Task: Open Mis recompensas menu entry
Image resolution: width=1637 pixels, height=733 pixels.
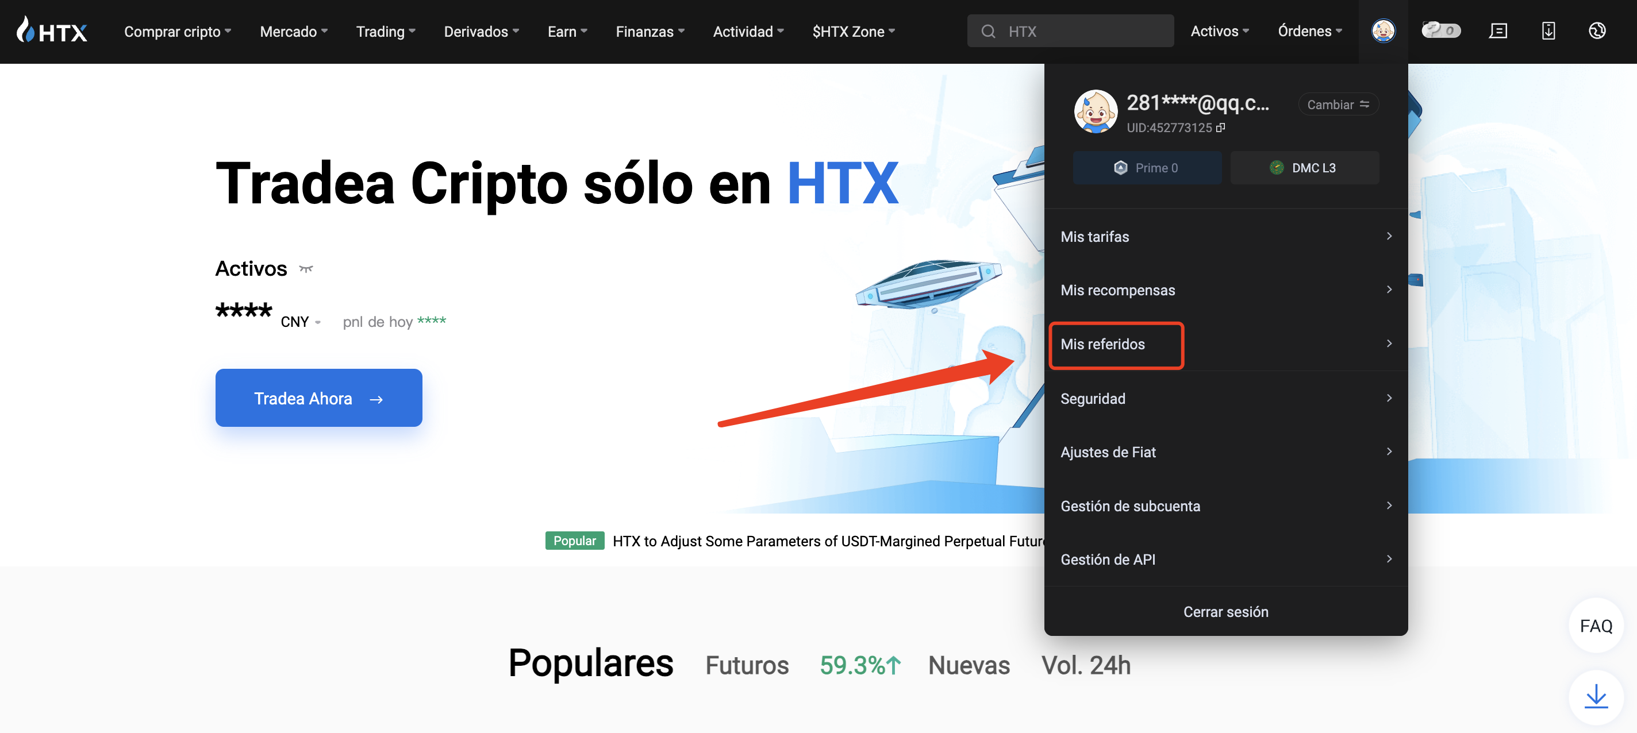Action: (x=1225, y=290)
